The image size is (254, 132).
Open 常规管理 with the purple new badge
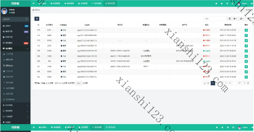[x=15, y=32]
